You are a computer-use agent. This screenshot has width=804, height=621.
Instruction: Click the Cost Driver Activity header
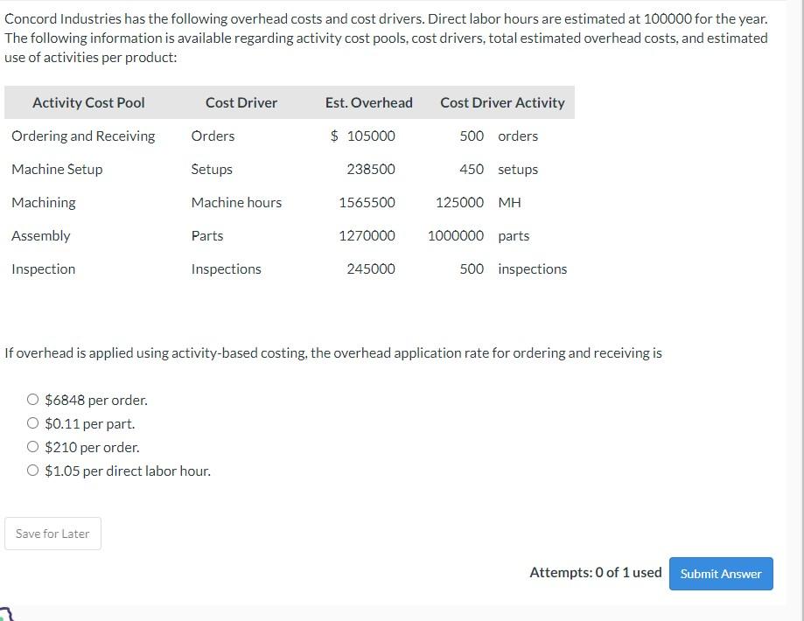point(502,102)
